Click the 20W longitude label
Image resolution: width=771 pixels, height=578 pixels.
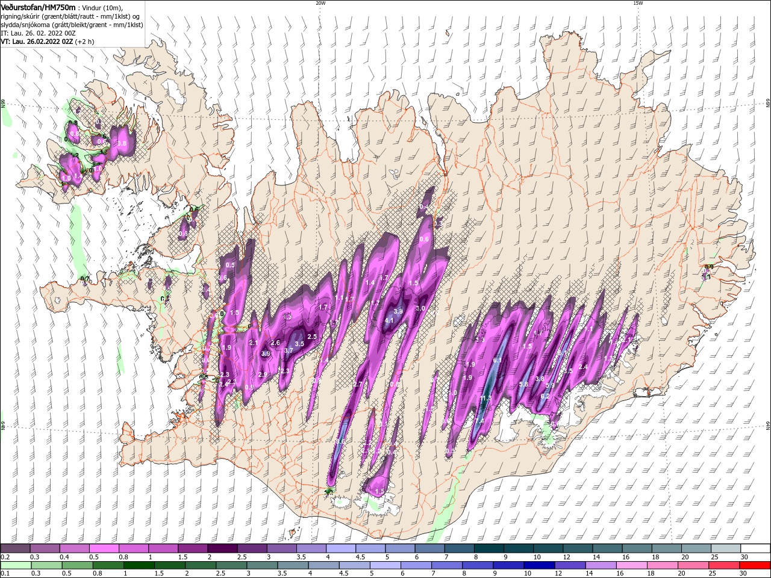point(320,3)
